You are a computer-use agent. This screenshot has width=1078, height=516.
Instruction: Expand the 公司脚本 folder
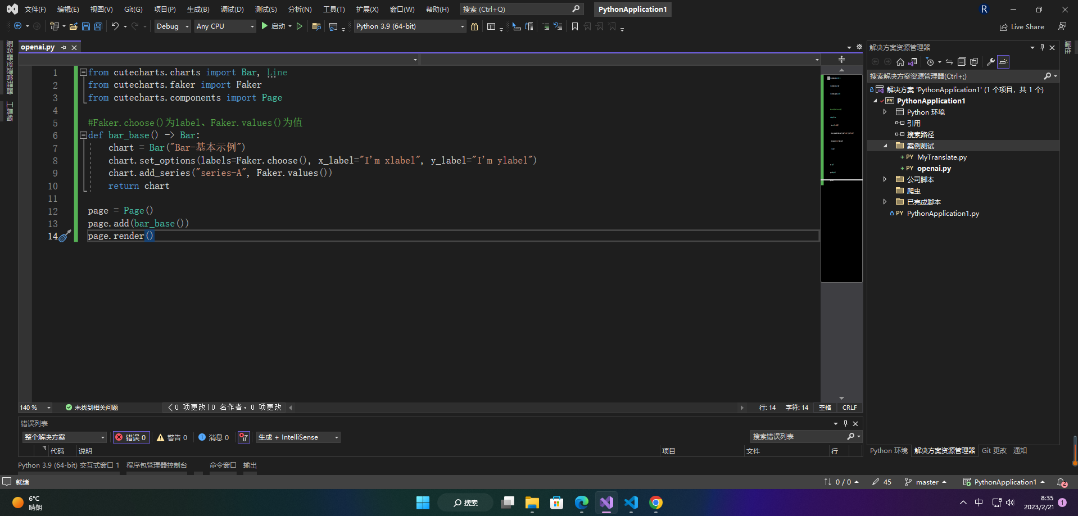click(x=885, y=179)
